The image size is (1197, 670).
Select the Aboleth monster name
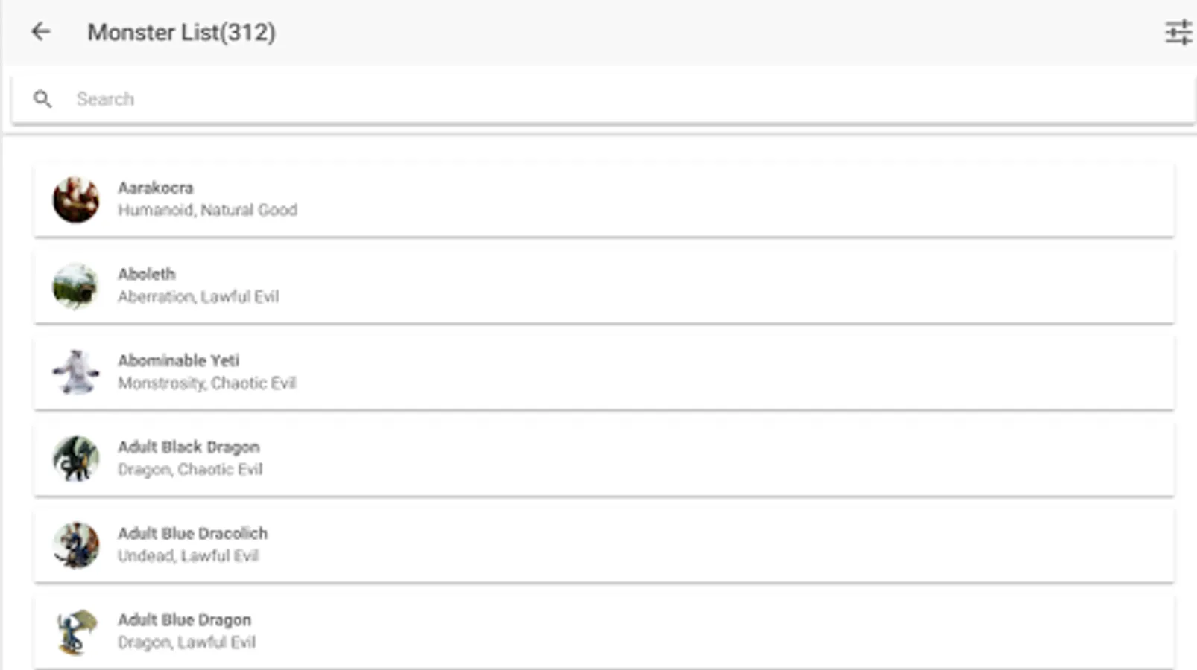click(x=146, y=274)
